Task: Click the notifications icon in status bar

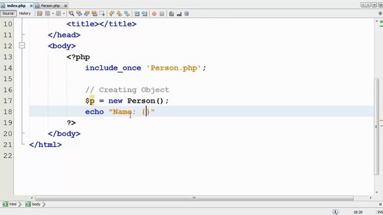Action: 335,212
